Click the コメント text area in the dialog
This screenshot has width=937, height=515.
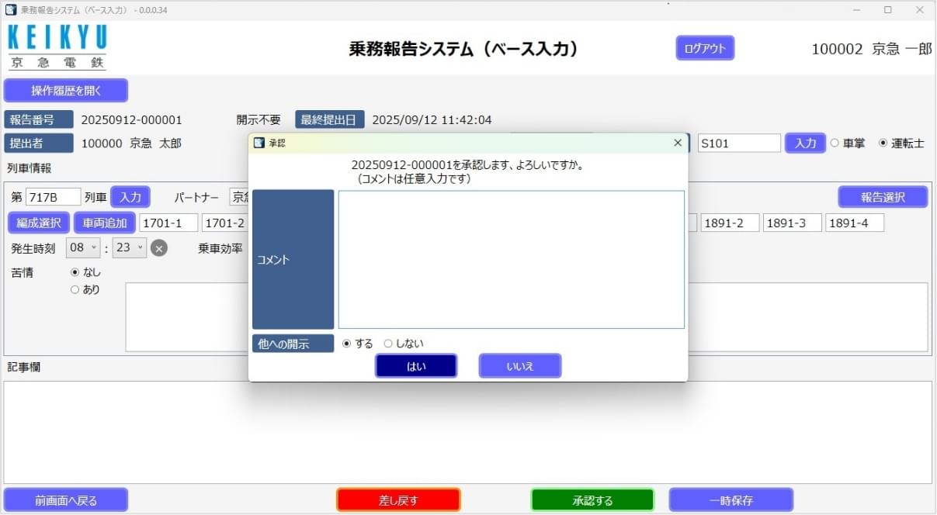[x=511, y=260]
